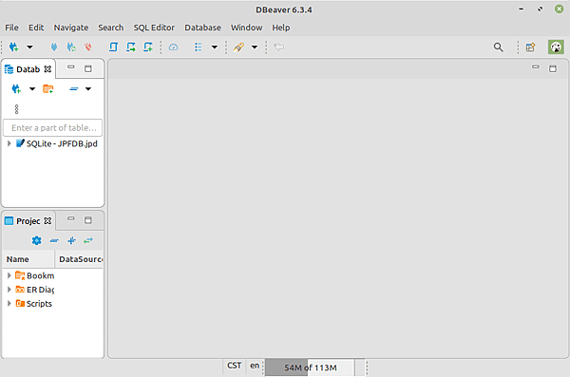Select the Scripts folder item
The width and height of the screenshot is (570, 377).
coord(34,303)
